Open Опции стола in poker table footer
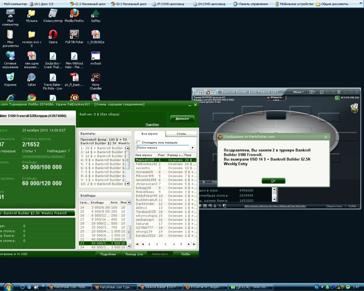The height and width of the screenshot is (291, 364). point(334,206)
